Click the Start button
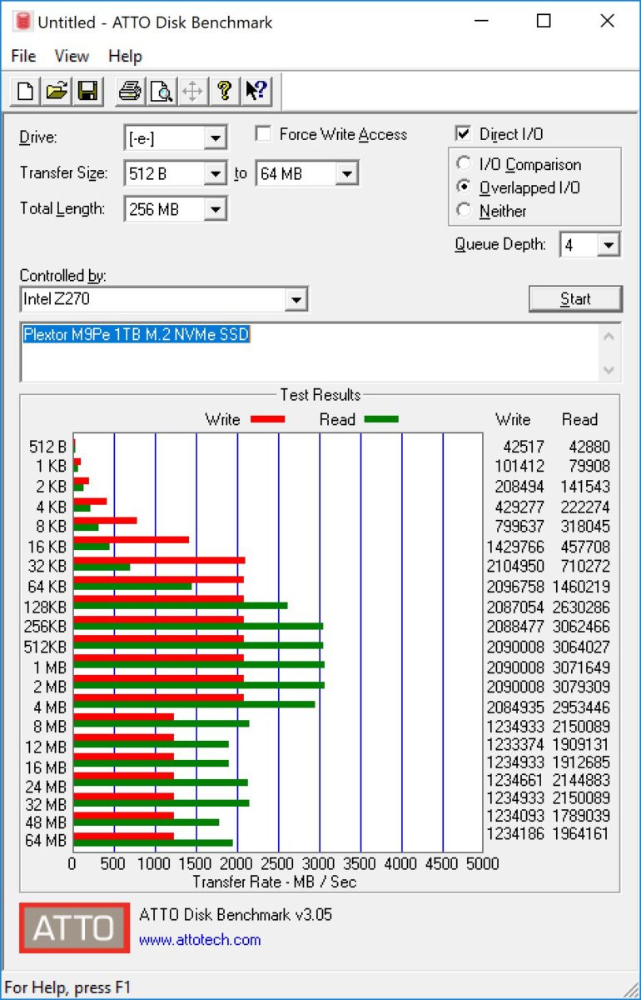 (575, 299)
